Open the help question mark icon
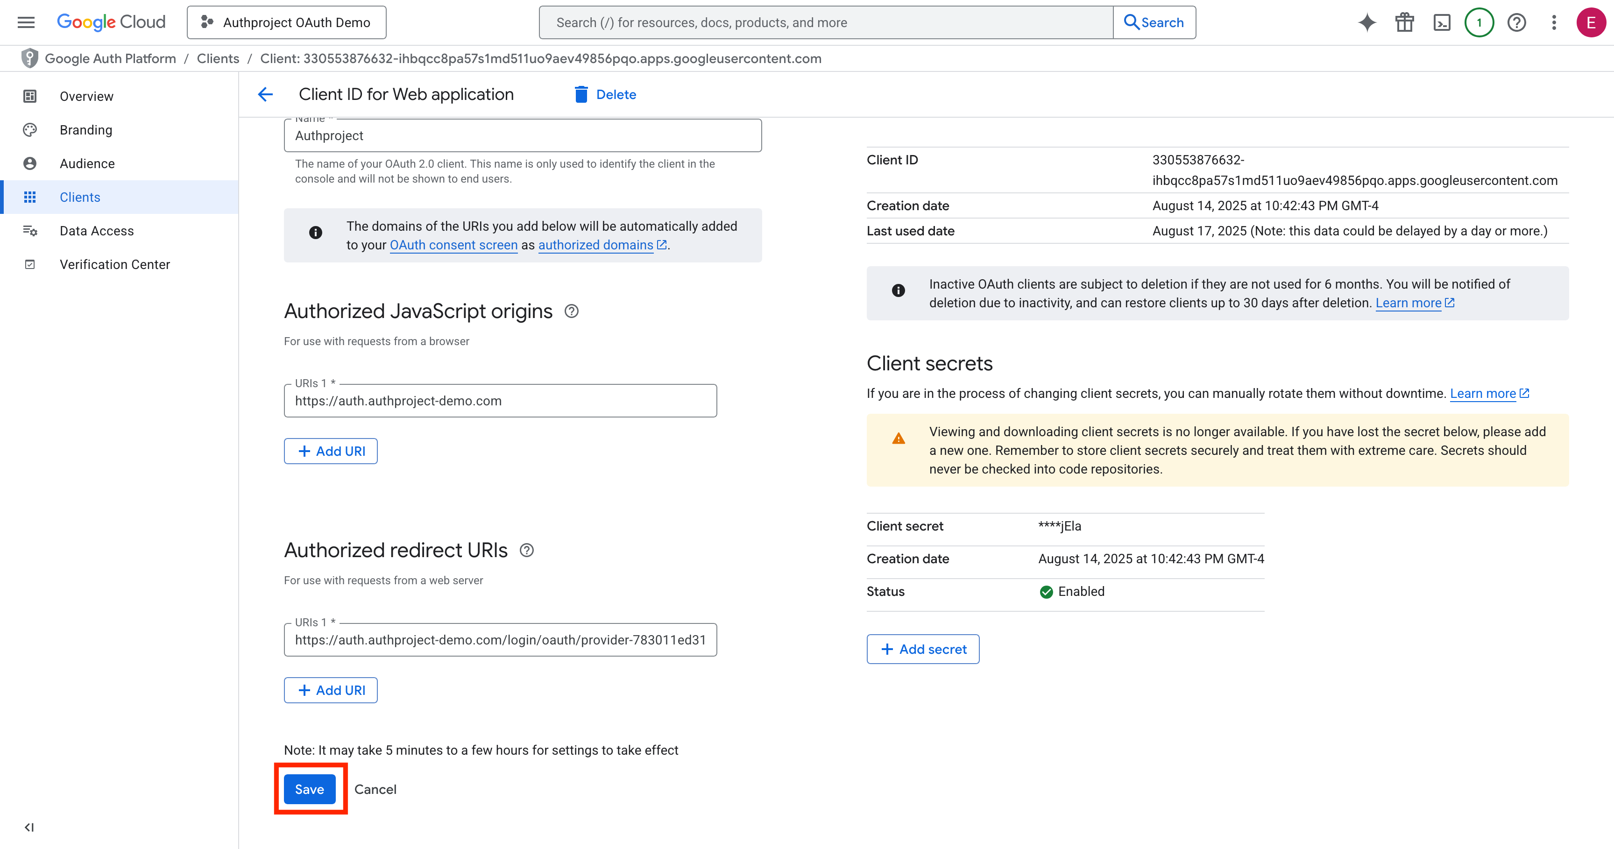 [x=1516, y=22]
